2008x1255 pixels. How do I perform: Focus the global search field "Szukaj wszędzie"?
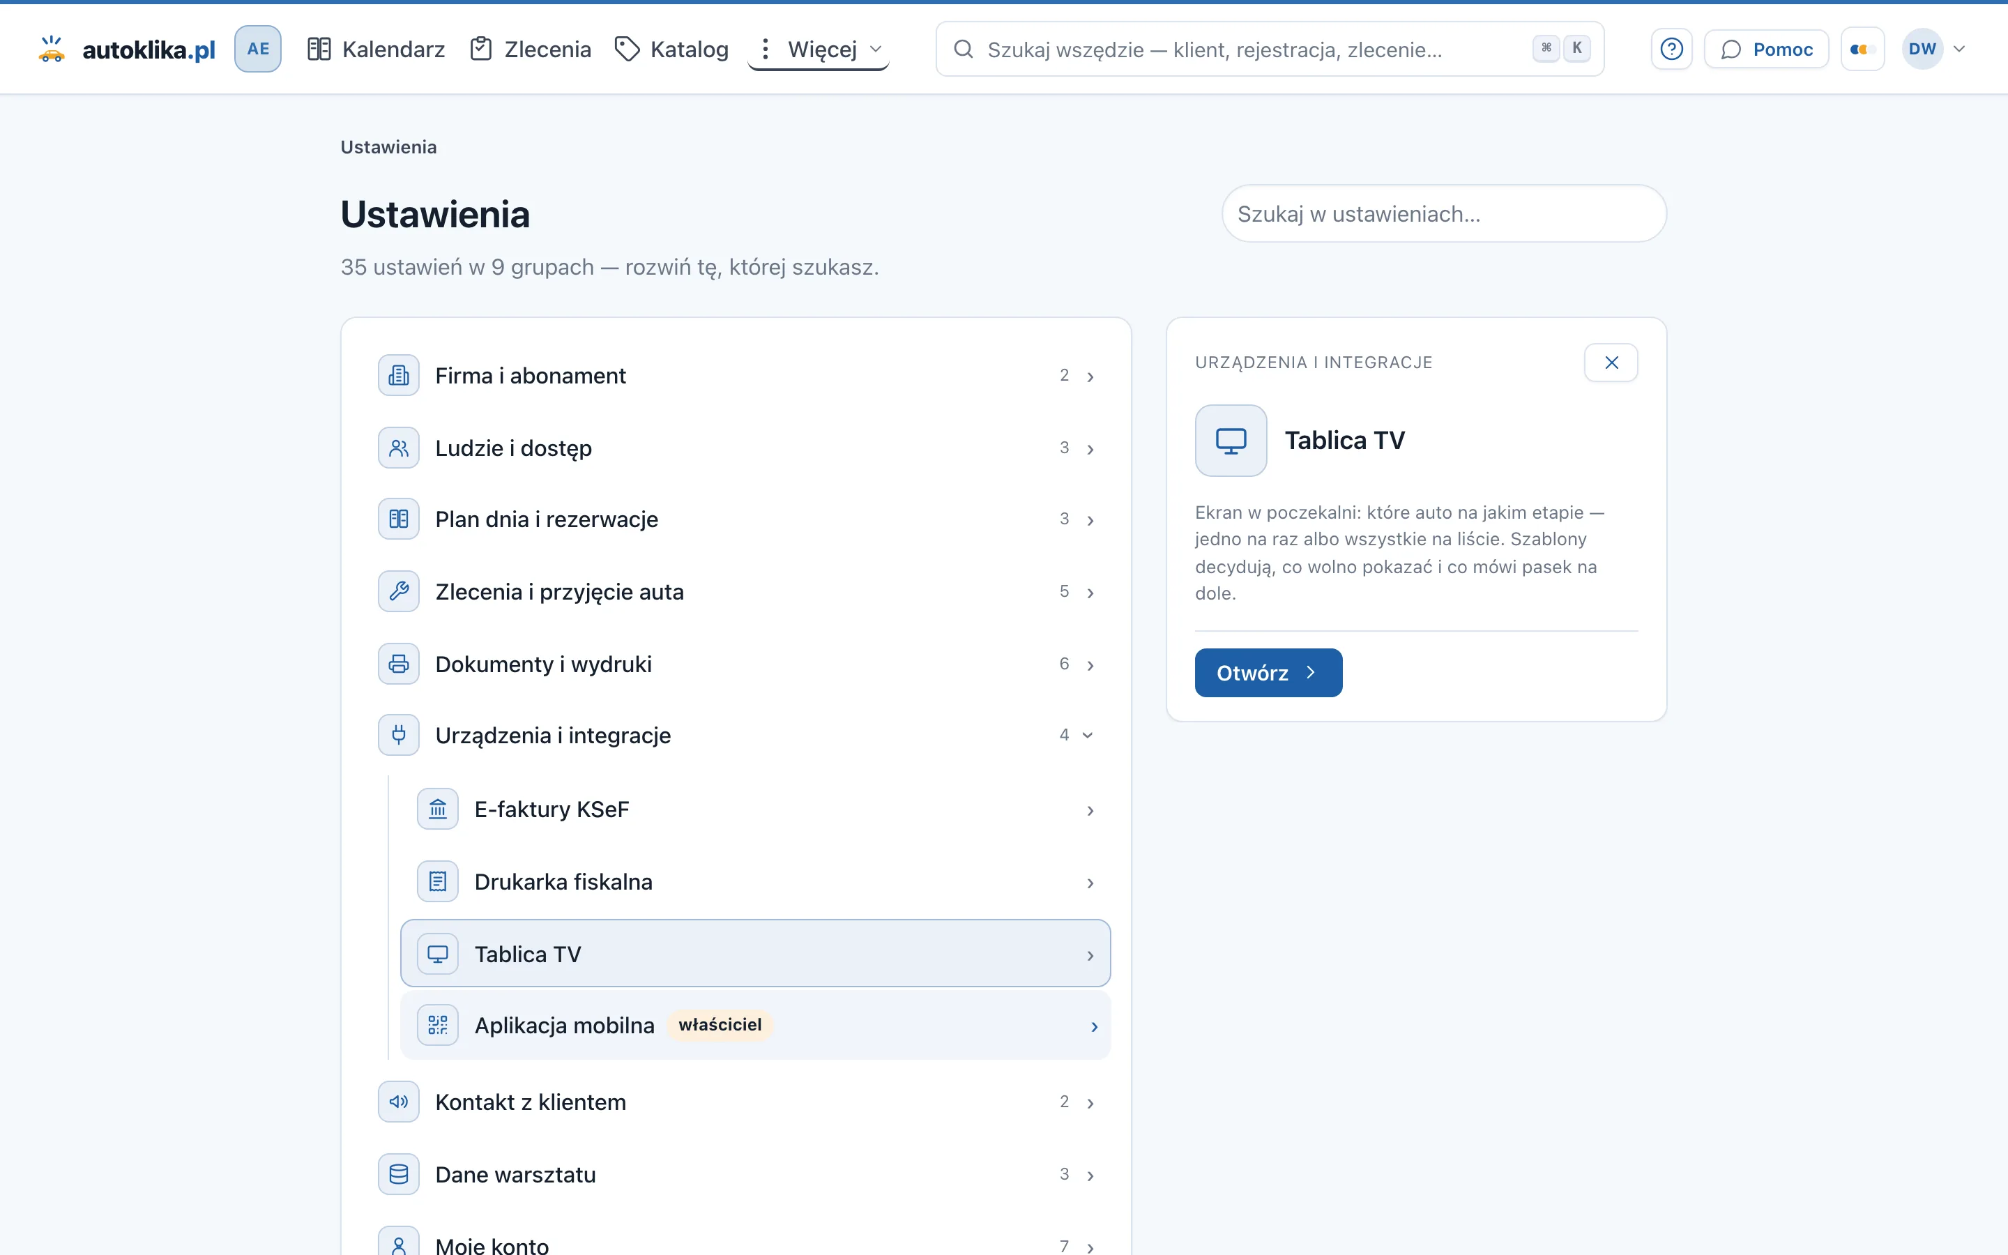pos(1270,49)
